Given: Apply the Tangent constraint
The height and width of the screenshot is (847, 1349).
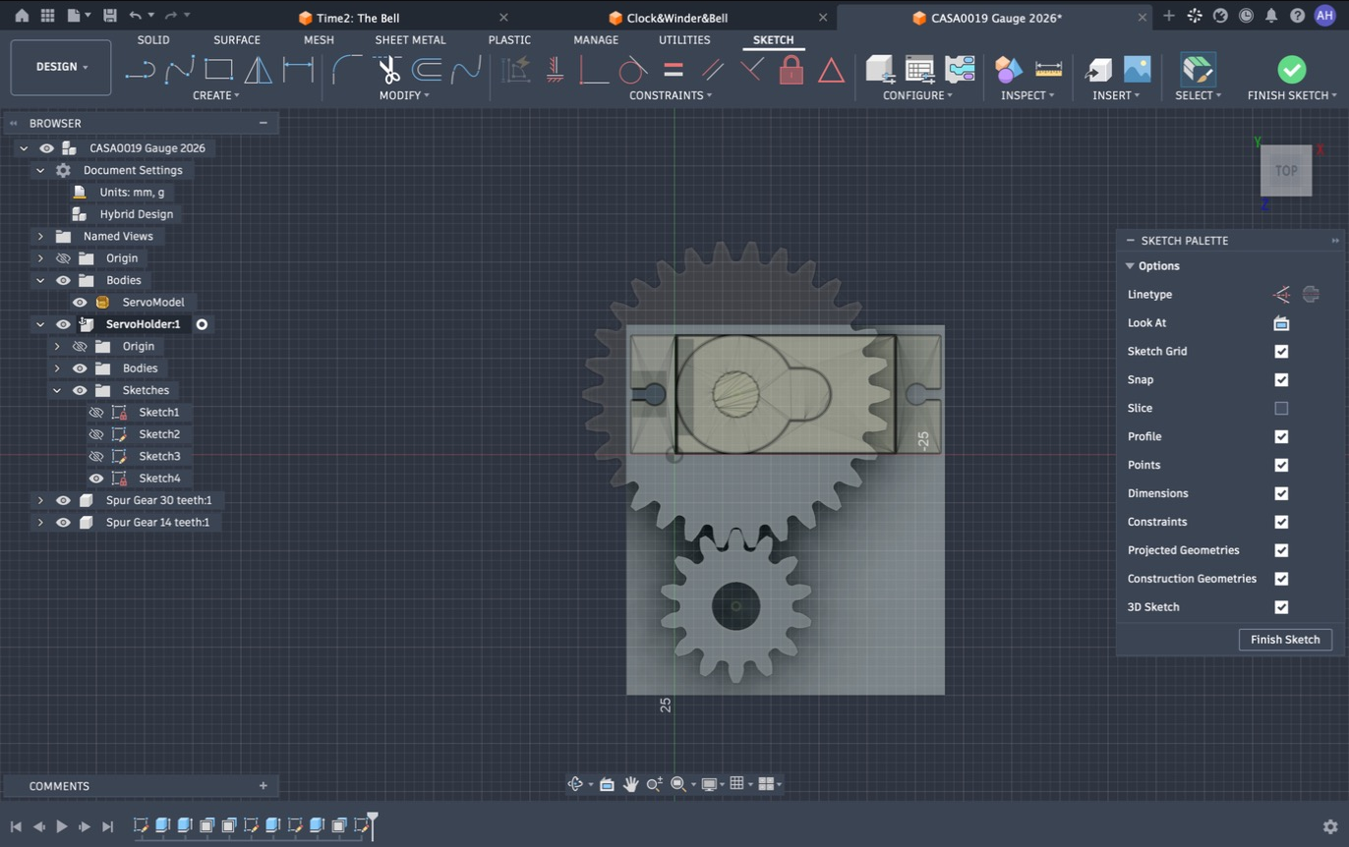Looking at the screenshot, I should [633, 70].
